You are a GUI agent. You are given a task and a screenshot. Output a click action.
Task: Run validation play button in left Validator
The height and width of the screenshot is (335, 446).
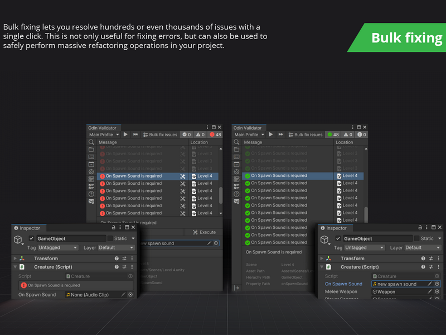(125, 134)
